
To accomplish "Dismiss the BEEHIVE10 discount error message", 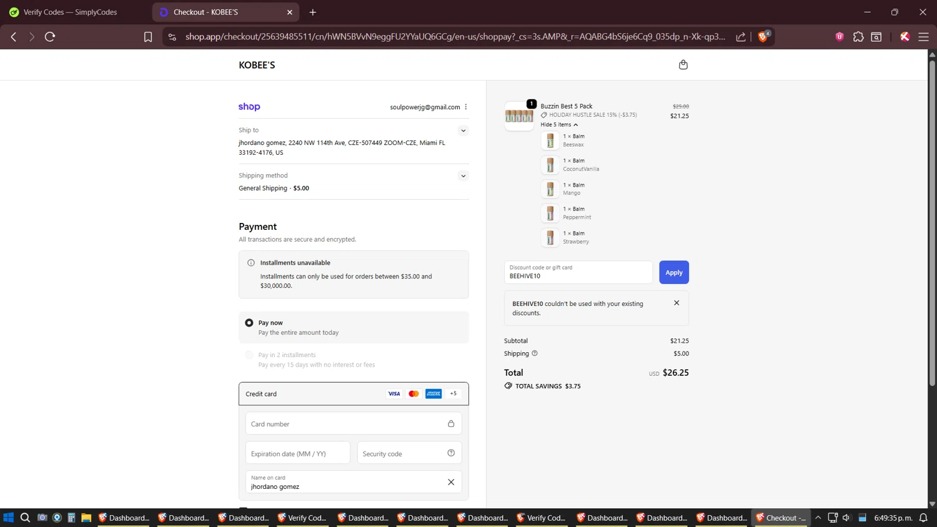I will click(677, 303).
